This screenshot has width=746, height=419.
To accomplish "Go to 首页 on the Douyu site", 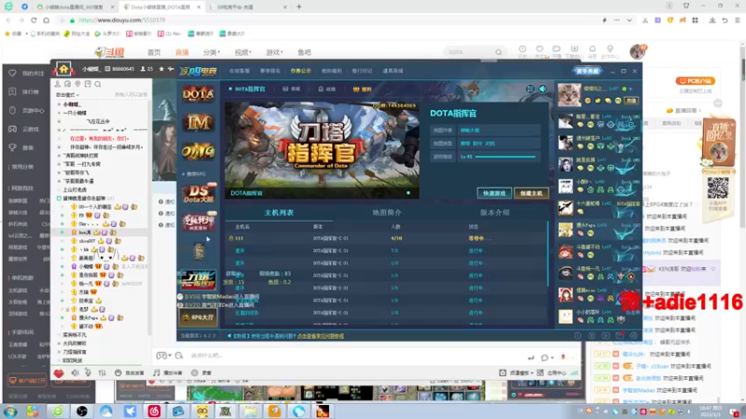I will coord(154,52).
